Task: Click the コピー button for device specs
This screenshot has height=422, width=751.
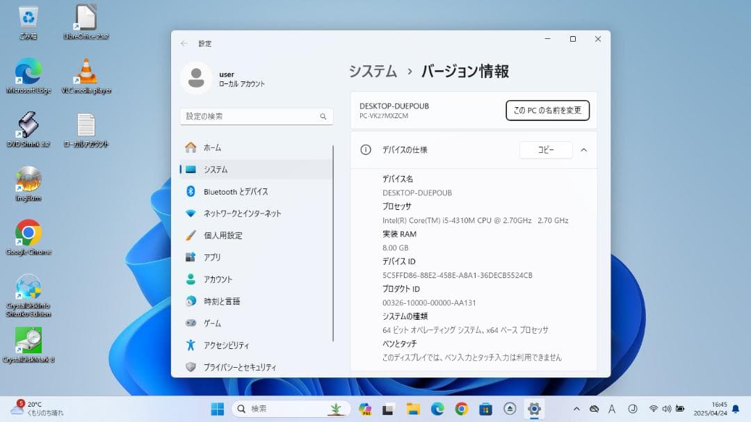Action: (546, 150)
